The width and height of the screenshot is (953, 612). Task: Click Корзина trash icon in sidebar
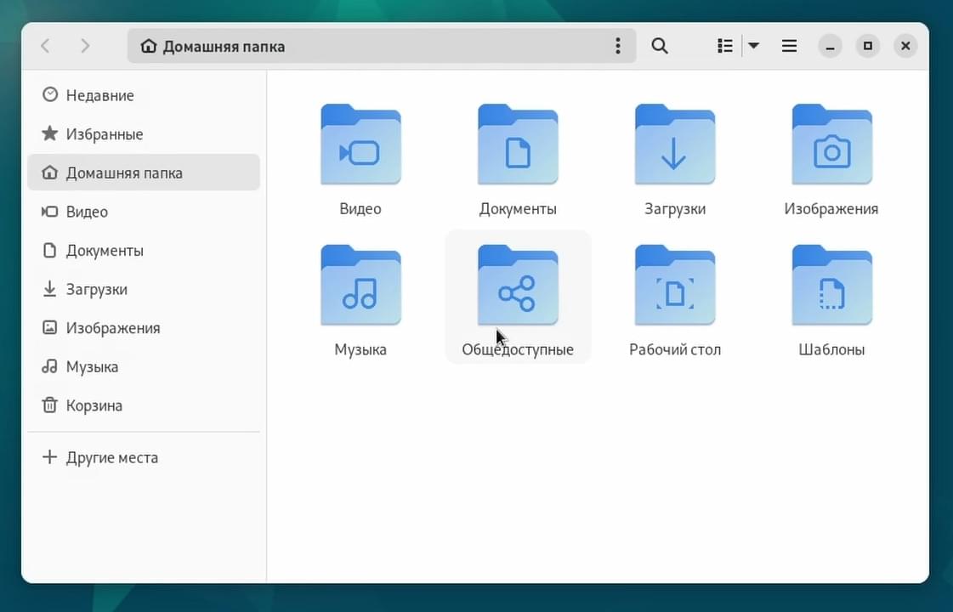tap(50, 405)
